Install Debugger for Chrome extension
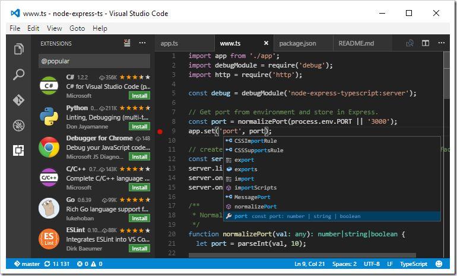The image size is (457, 276). point(139,157)
